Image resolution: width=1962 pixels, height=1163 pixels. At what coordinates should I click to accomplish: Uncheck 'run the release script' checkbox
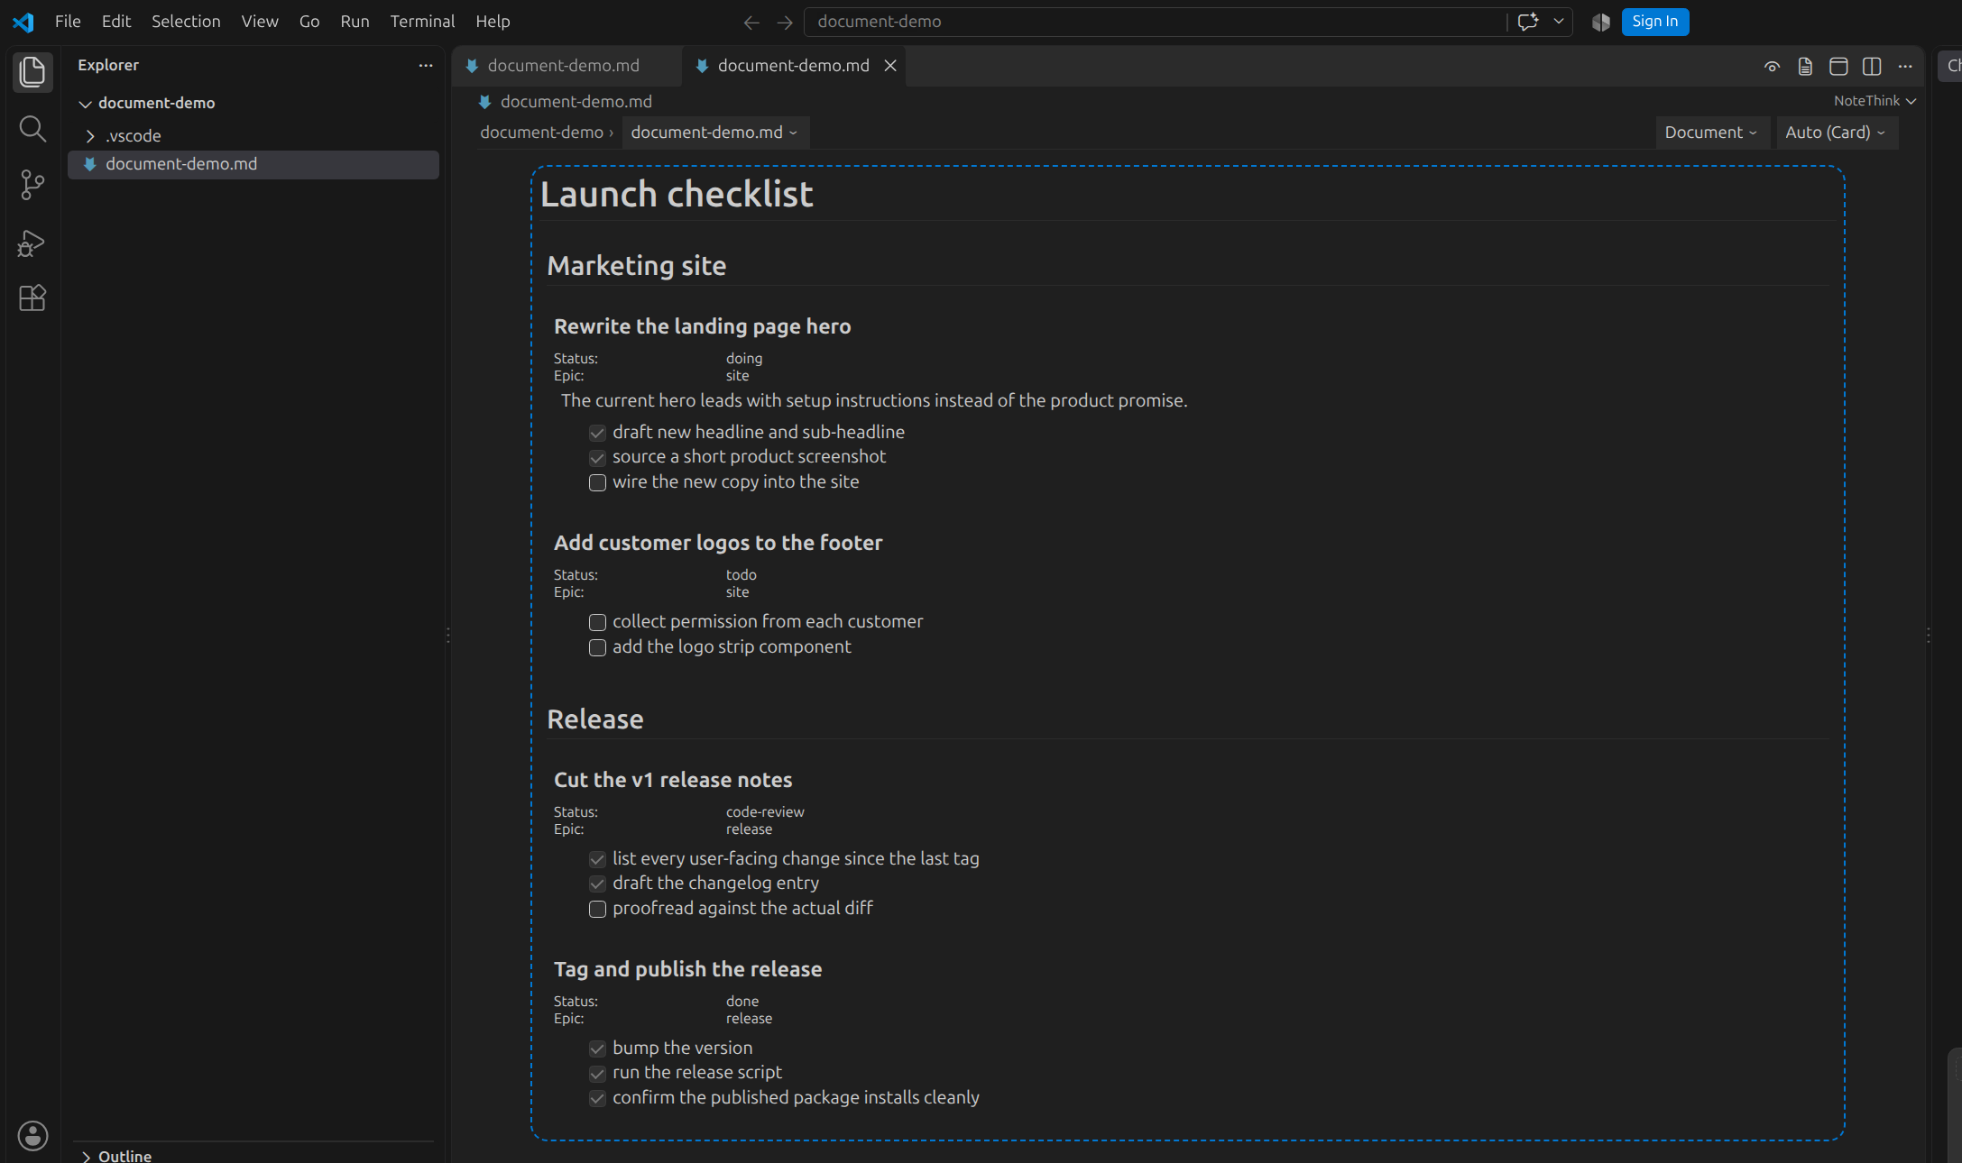pyautogui.click(x=597, y=1074)
